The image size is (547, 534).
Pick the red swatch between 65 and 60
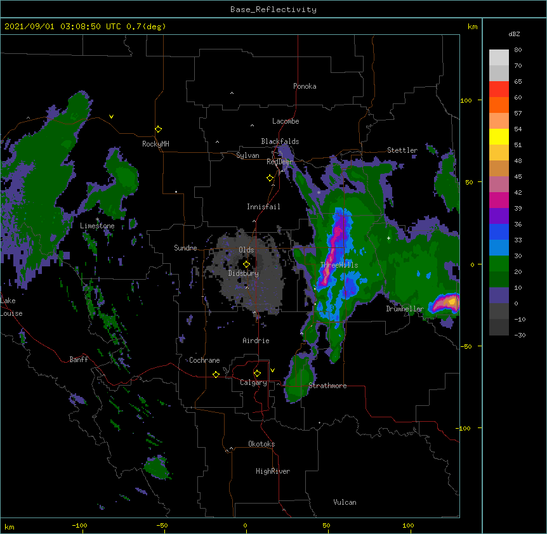pyautogui.click(x=499, y=89)
